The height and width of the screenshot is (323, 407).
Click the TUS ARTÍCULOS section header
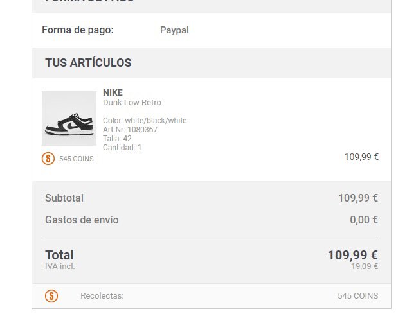point(88,63)
